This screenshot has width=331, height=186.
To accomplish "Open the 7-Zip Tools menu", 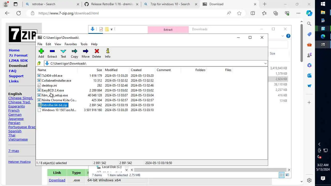I will click(x=84, y=44).
